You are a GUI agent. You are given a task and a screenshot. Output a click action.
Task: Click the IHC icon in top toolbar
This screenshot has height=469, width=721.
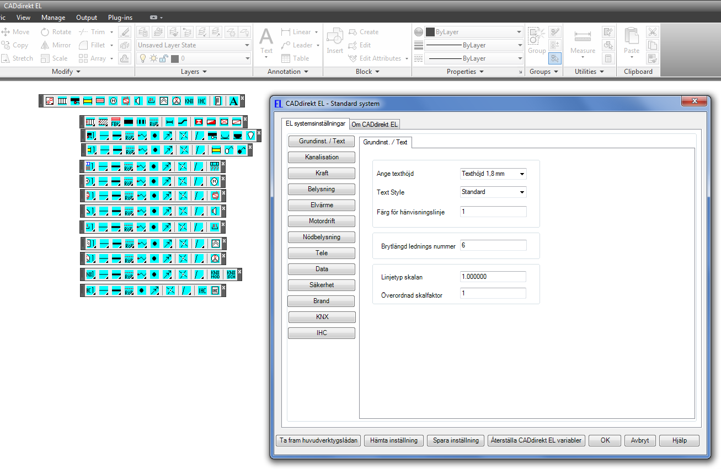click(x=201, y=101)
